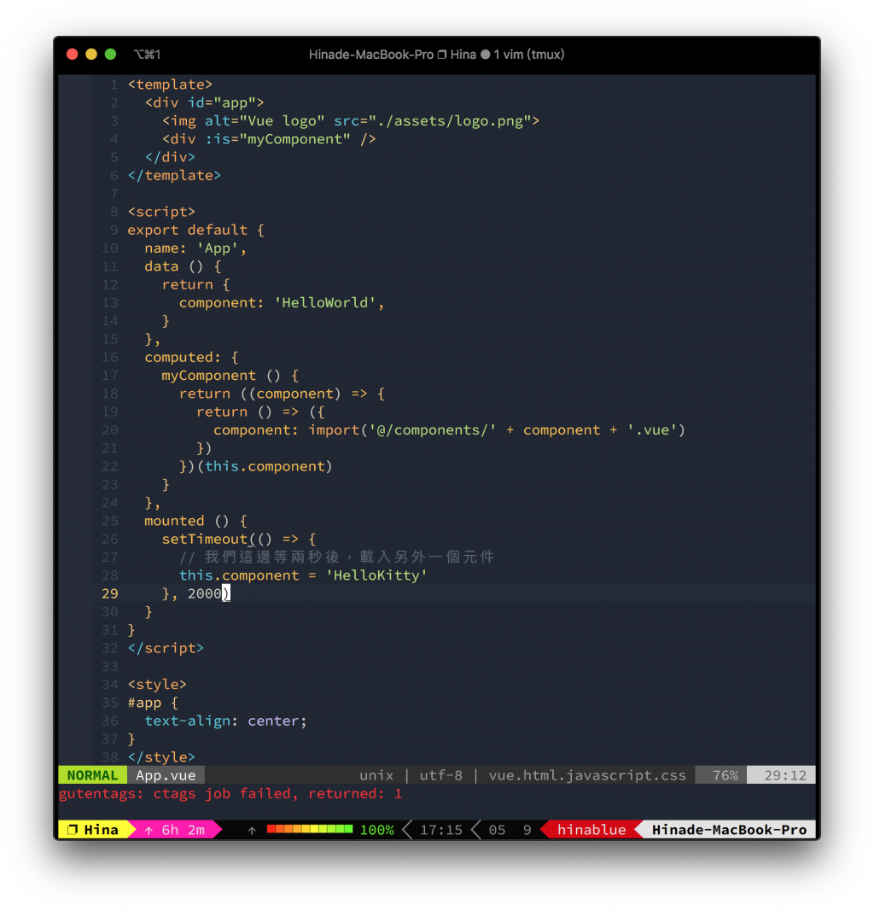The width and height of the screenshot is (874, 911).
Task: Click text-align: center declaration
Action: tap(226, 721)
